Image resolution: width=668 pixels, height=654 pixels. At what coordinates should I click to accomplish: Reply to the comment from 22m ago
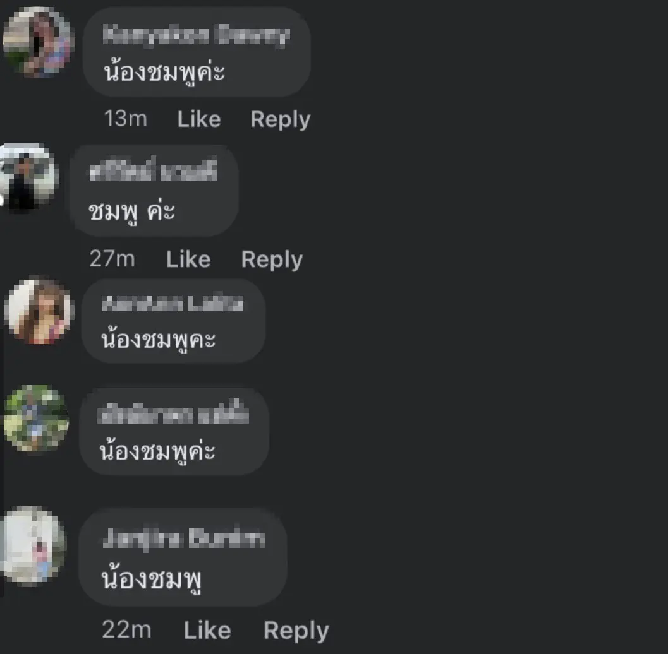point(296,631)
